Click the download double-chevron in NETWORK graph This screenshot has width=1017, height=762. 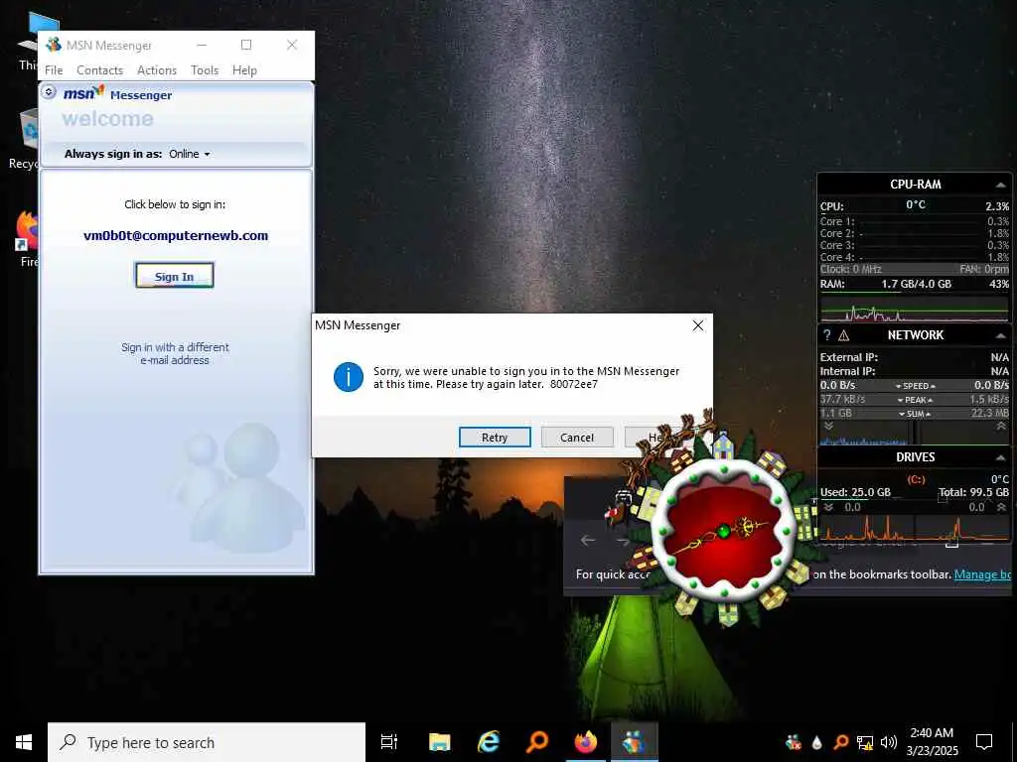828,427
